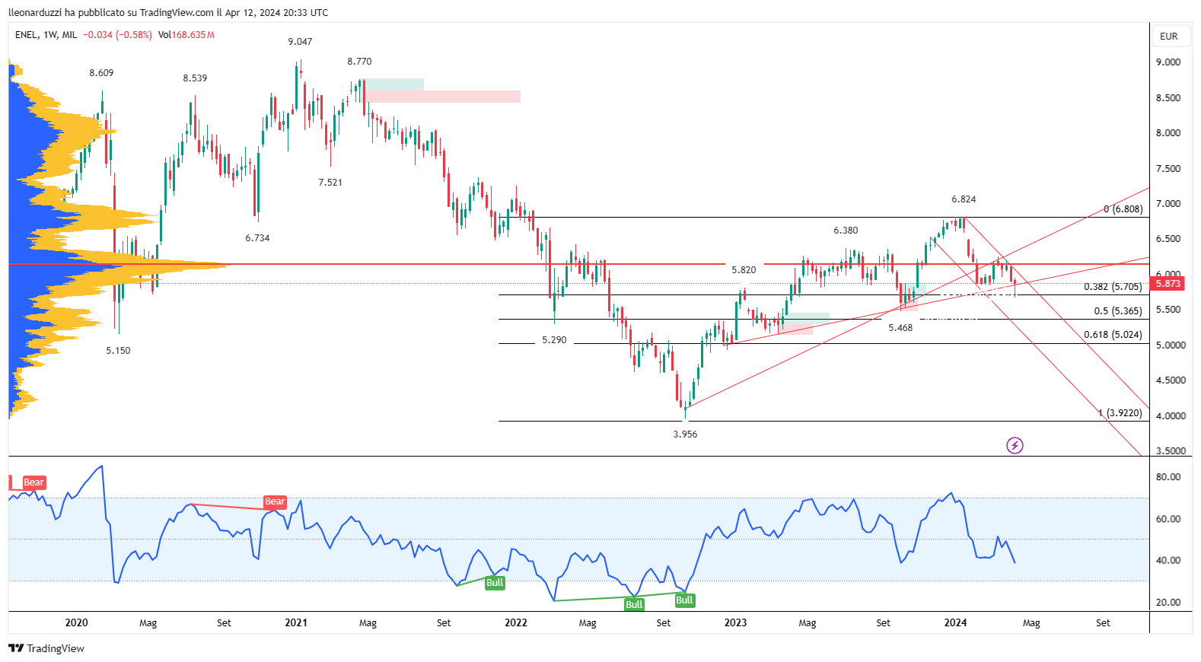
Task: Open the EUR currency selector
Action: click(1169, 36)
